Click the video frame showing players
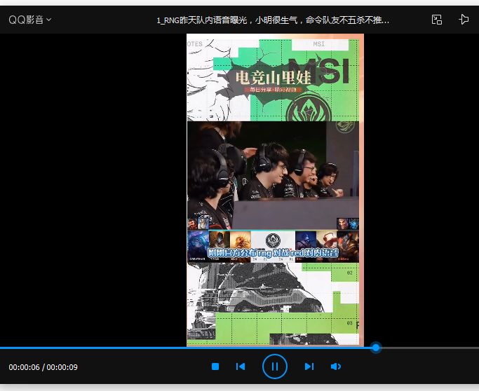The height and width of the screenshot is (391, 479). coord(273,175)
